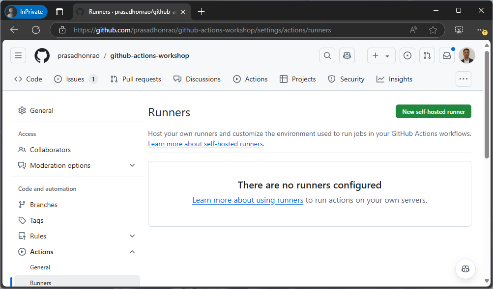The image size is (493, 289).
Task: Click New self-hosted runner button
Action: (x=433, y=112)
